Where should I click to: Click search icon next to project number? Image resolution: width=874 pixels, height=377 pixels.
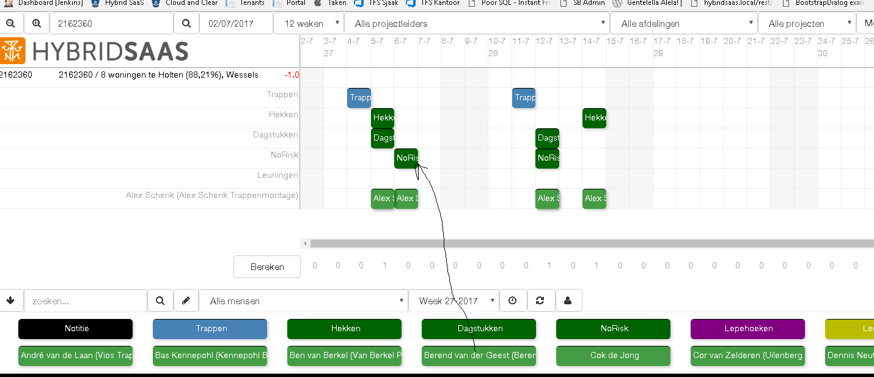(x=186, y=24)
